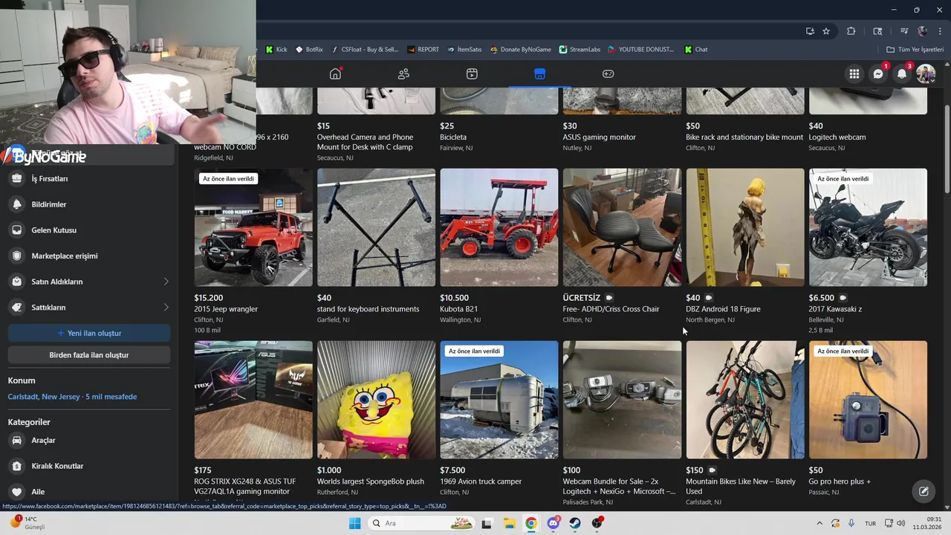Open Tüm Yer İşaretleri bookmarks folder
The image size is (951, 535).
pos(915,50)
